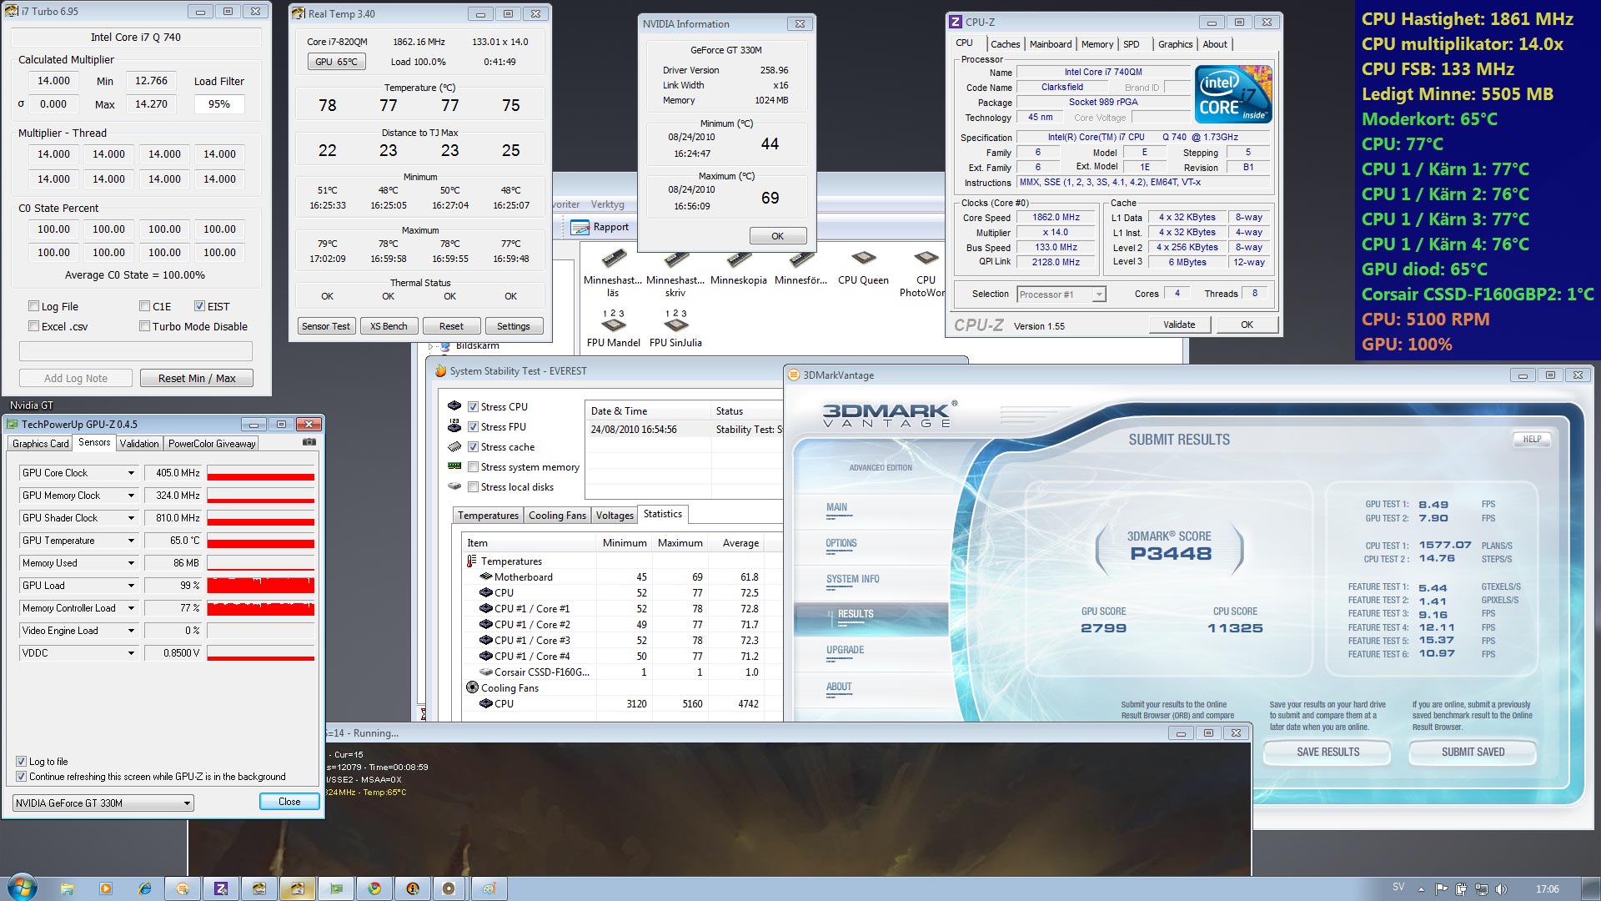Enable Stress system memory checkbox

[473, 467]
